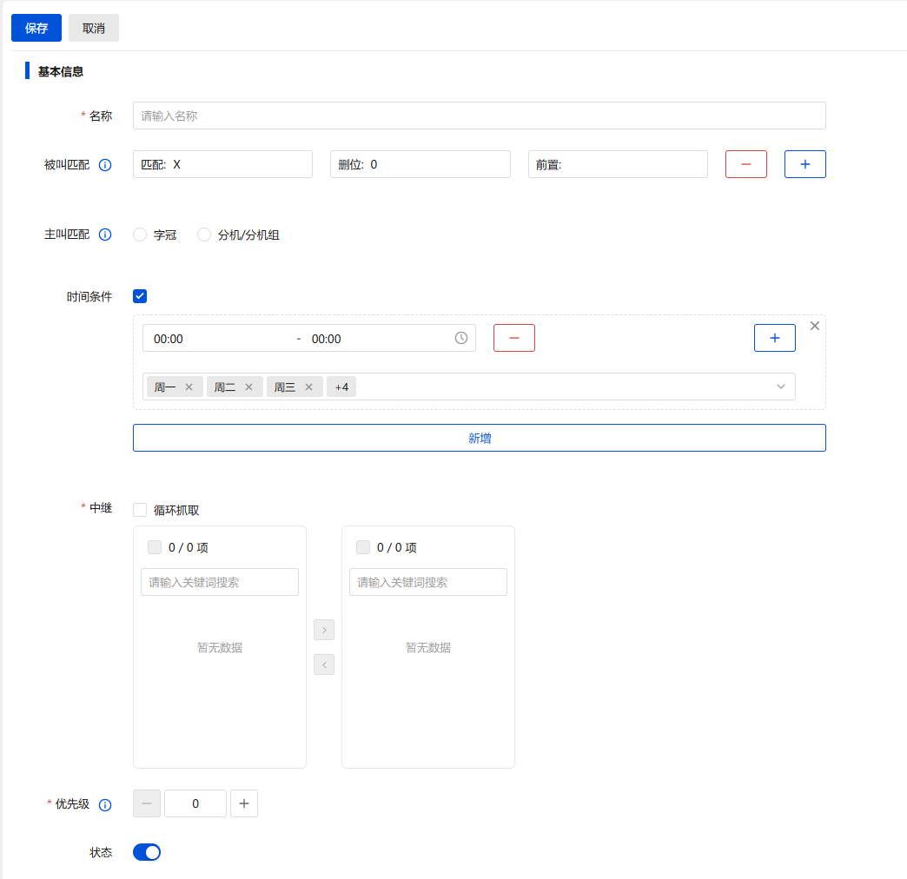Remove the 周三 tag

[308, 387]
